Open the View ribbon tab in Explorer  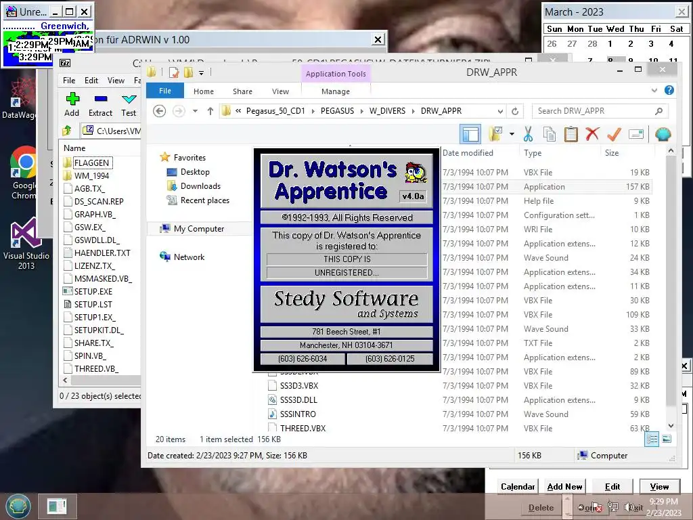pos(280,91)
